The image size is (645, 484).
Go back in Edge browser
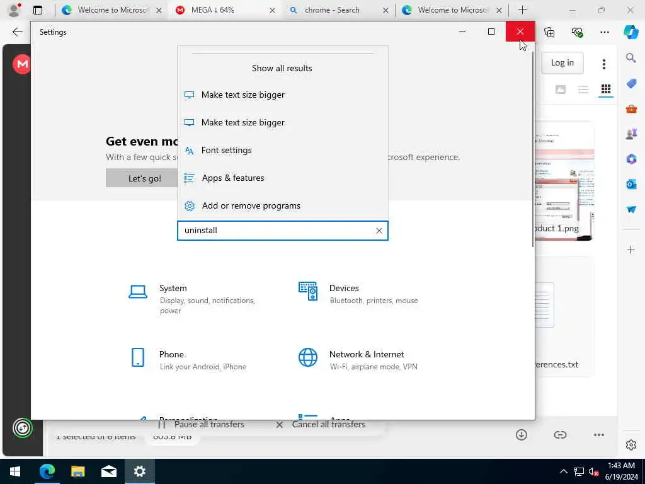(17, 32)
